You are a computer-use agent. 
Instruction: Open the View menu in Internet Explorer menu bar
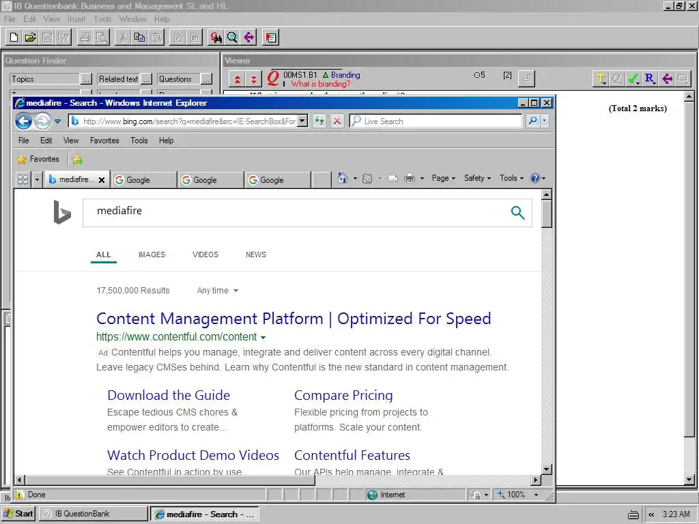point(71,141)
